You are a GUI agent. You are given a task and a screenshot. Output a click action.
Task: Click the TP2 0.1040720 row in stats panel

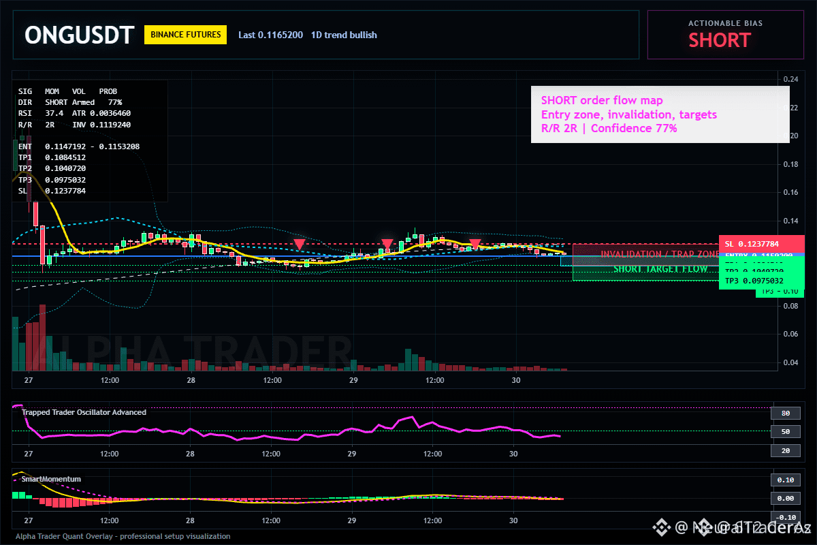pyautogui.click(x=52, y=168)
